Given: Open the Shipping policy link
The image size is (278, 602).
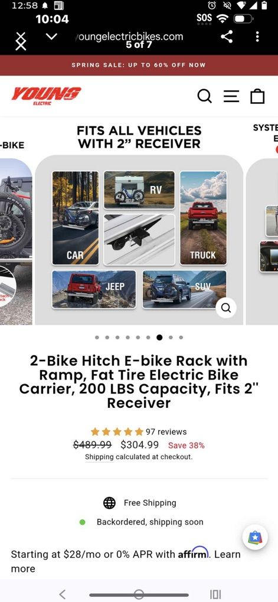Looking at the screenshot, I should coord(99,457).
